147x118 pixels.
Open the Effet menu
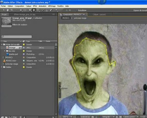pyautogui.click(x=35, y=6)
